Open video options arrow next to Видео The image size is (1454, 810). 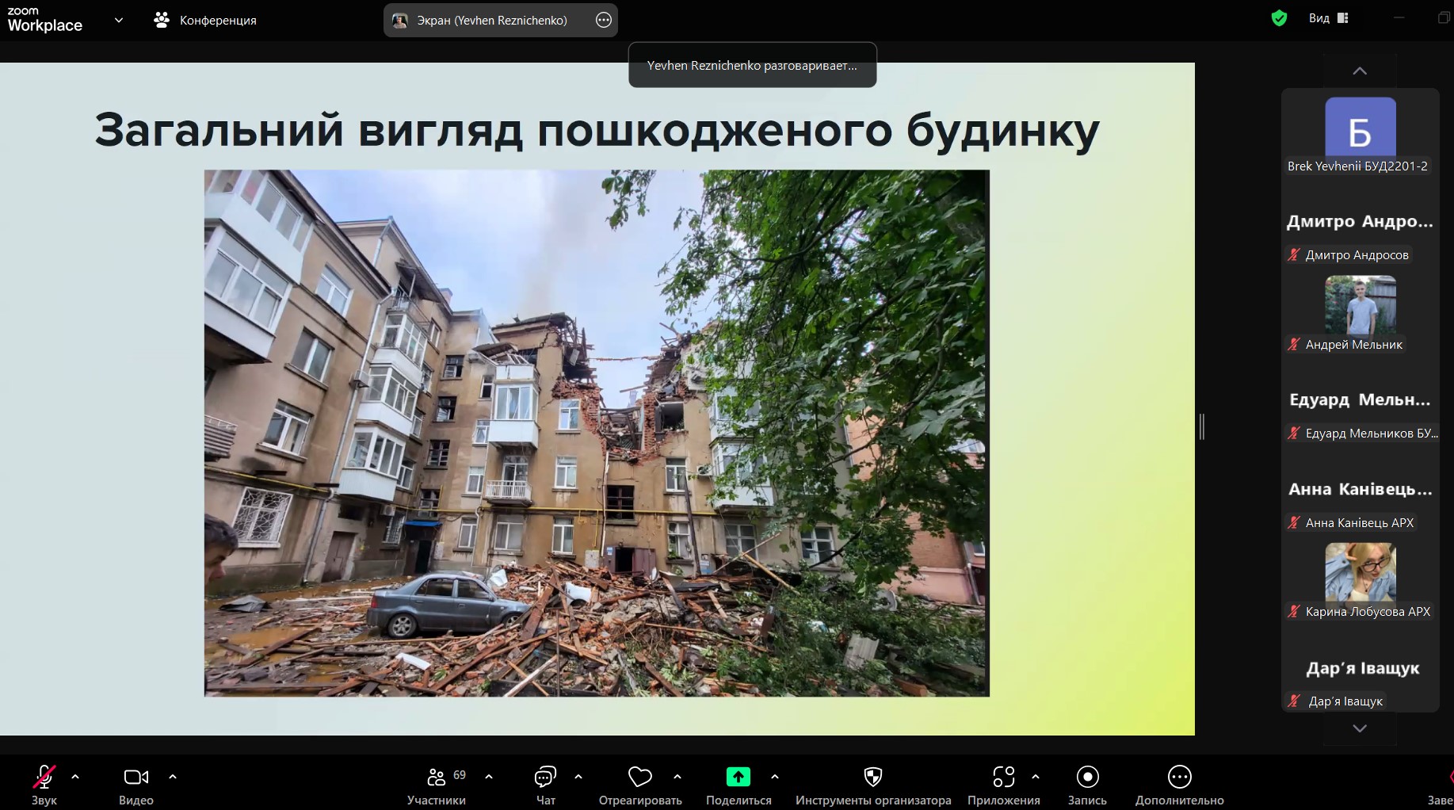pyautogui.click(x=173, y=777)
